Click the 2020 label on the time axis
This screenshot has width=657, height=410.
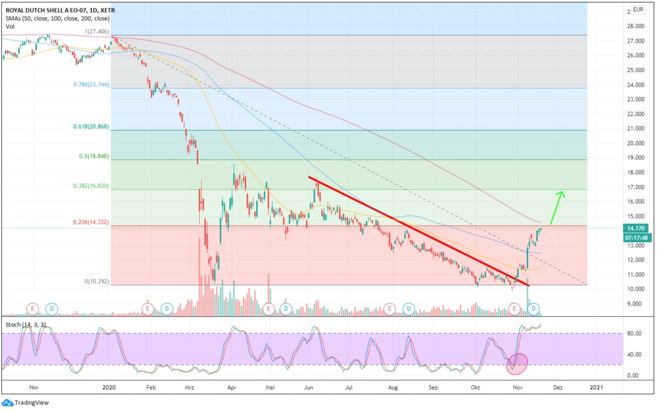108,388
